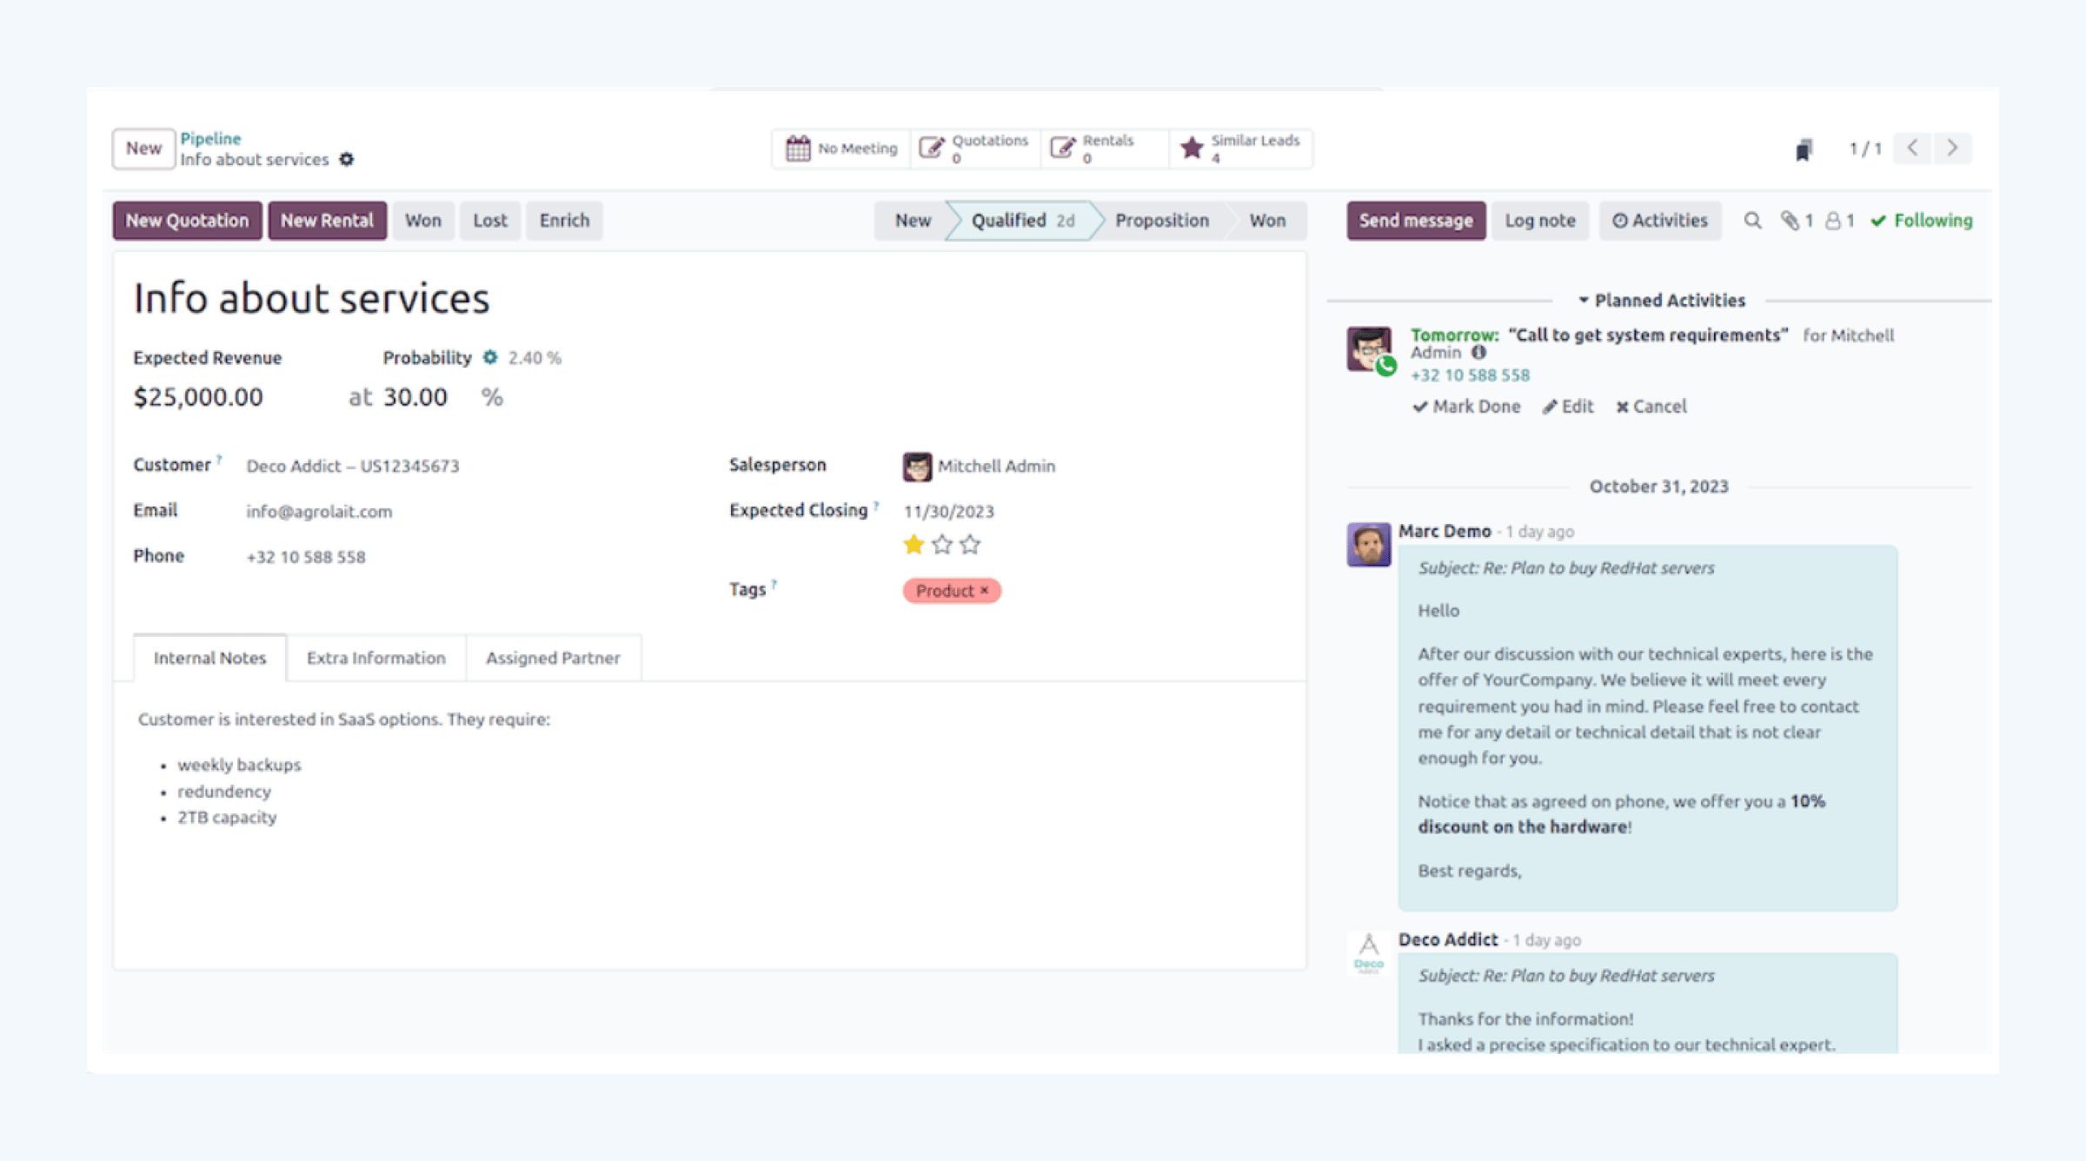Mark the lead as Won via action button

click(x=423, y=221)
